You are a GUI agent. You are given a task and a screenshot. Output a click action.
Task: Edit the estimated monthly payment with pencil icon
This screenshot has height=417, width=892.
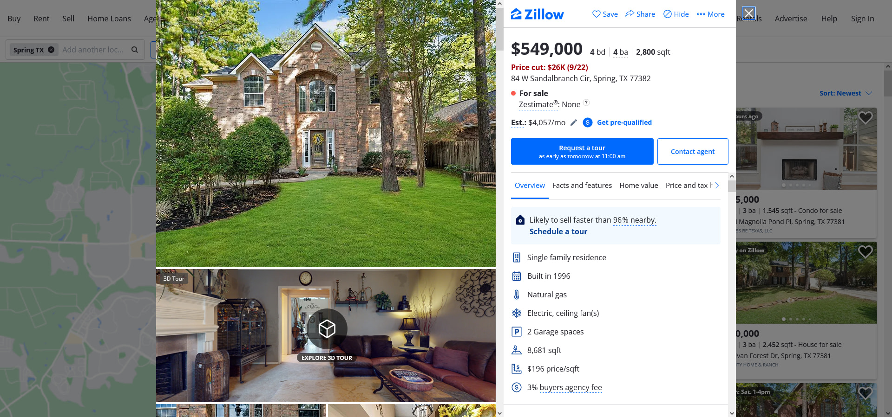point(574,122)
